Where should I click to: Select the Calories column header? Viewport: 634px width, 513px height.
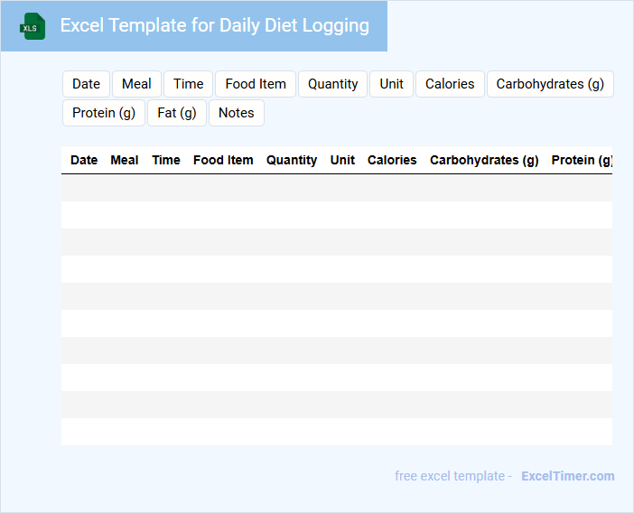coord(392,160)
